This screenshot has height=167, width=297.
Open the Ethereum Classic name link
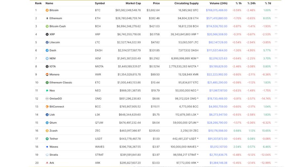(61, 83)
